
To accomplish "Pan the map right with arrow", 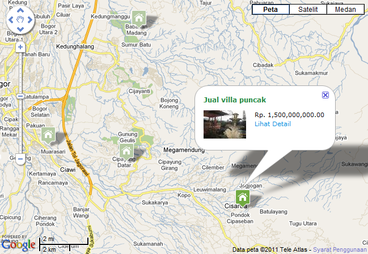I will [x=30, y=20].
